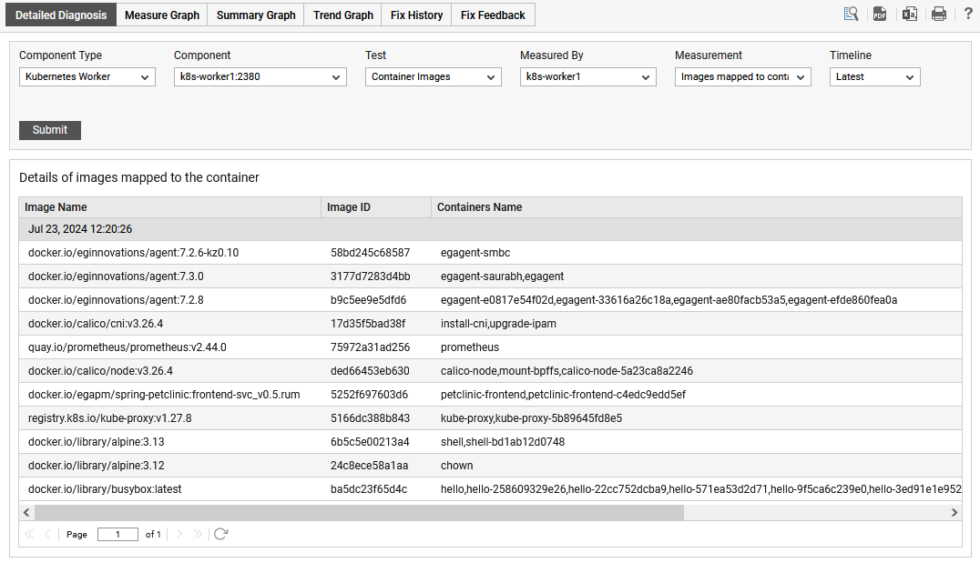The image size is (980, 563).
Task: Click the Submit button
Action: [x=50, y=130]
